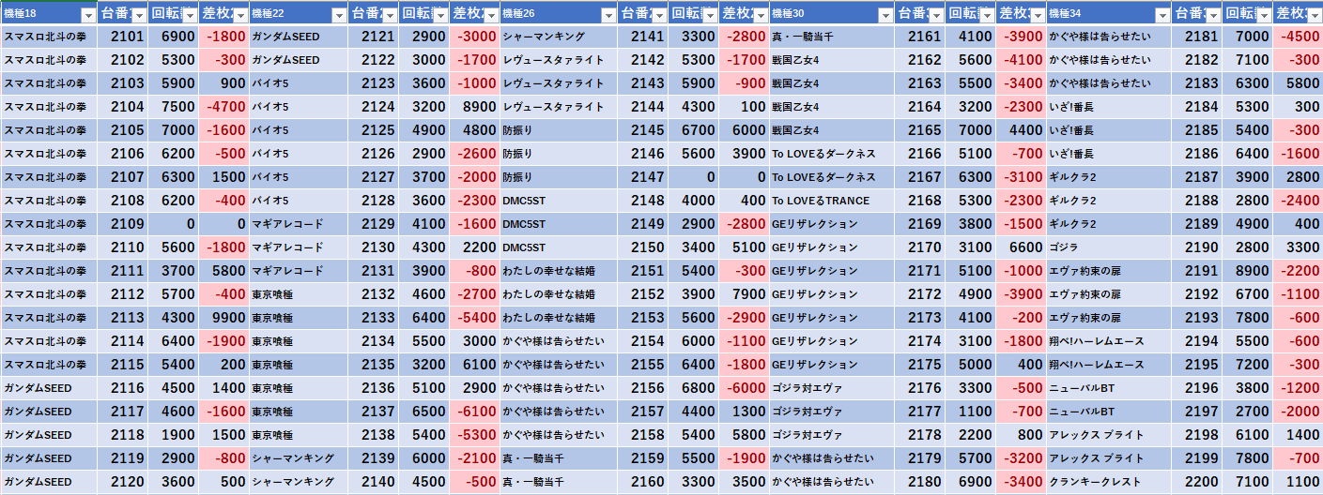The image size is (1323, 495).
Task: Open filter arrow of 差枚 column starting -2800
Action: (x=759, y=15)
